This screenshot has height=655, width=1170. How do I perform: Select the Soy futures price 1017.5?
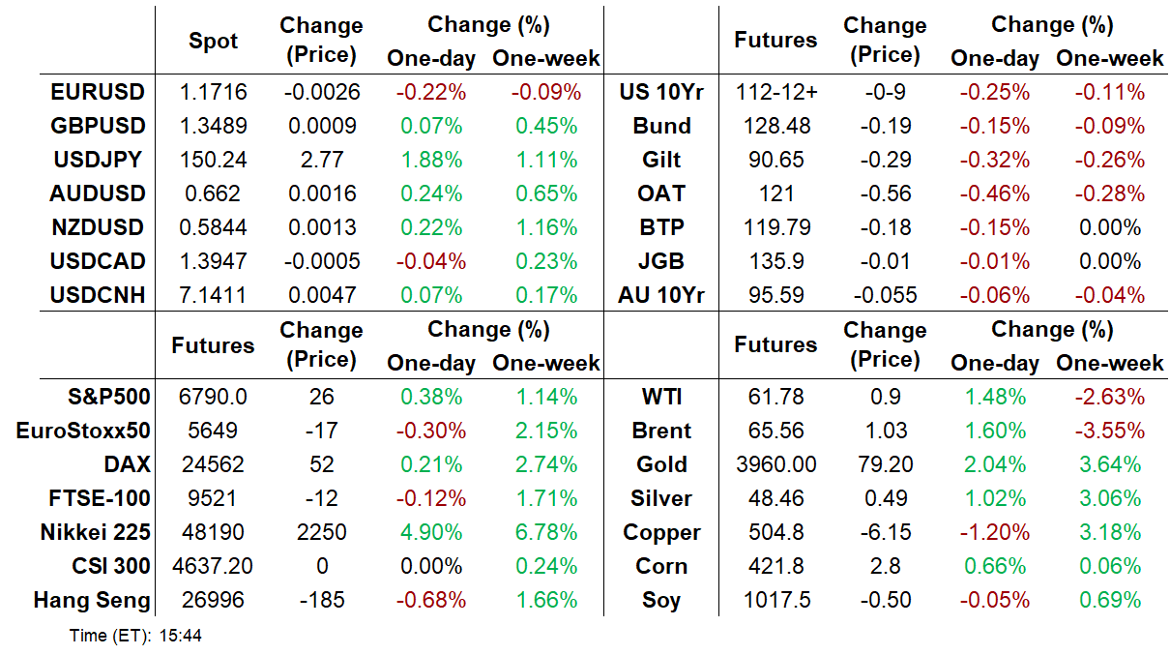click(775, 601)
